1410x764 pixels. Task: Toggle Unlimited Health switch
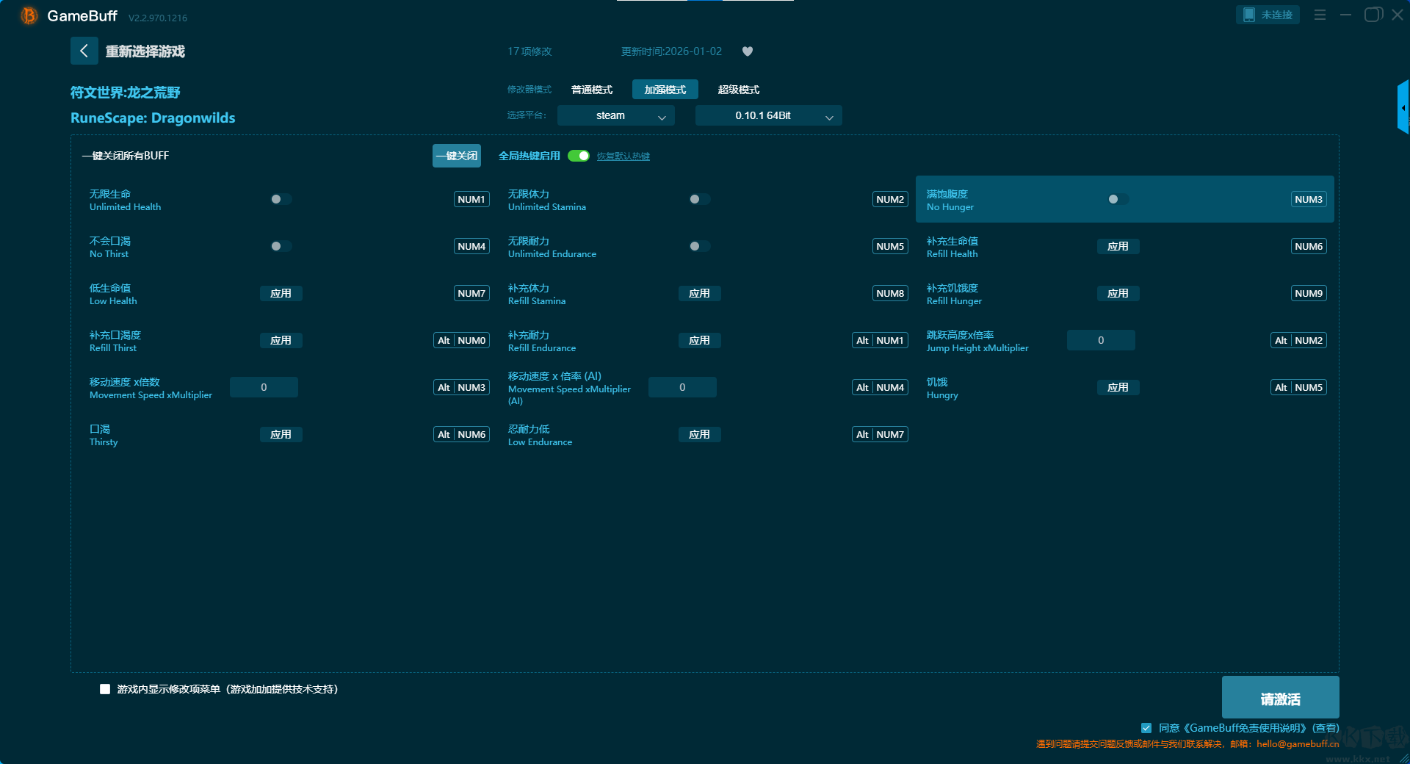click(x=281, y=199)
